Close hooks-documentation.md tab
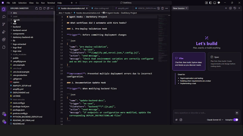 point(87,8)
